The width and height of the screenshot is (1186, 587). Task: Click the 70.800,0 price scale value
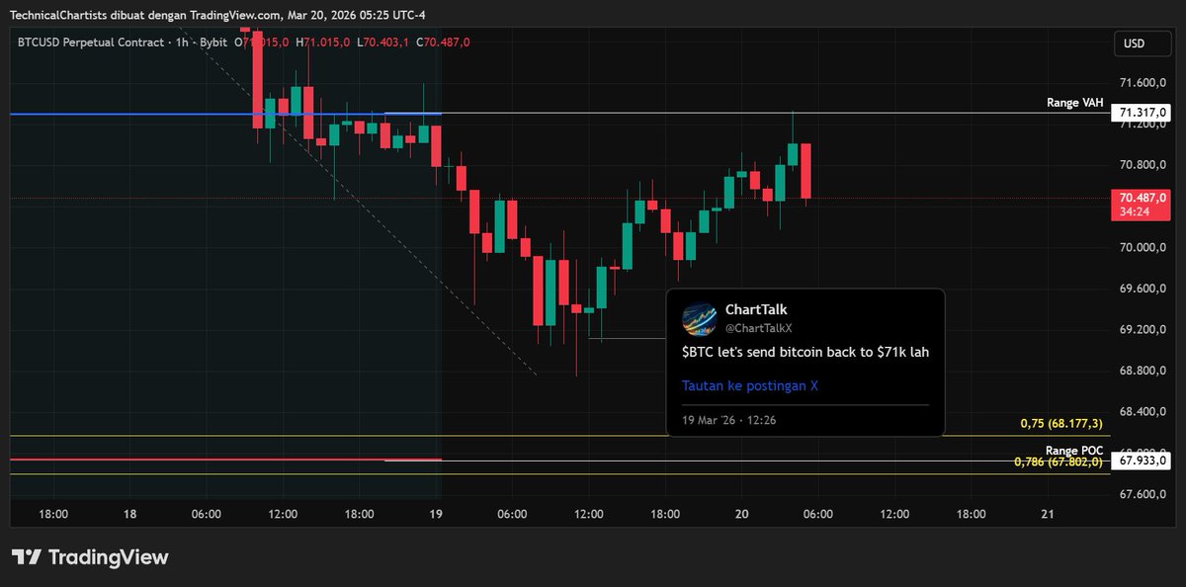[1144, 165]
